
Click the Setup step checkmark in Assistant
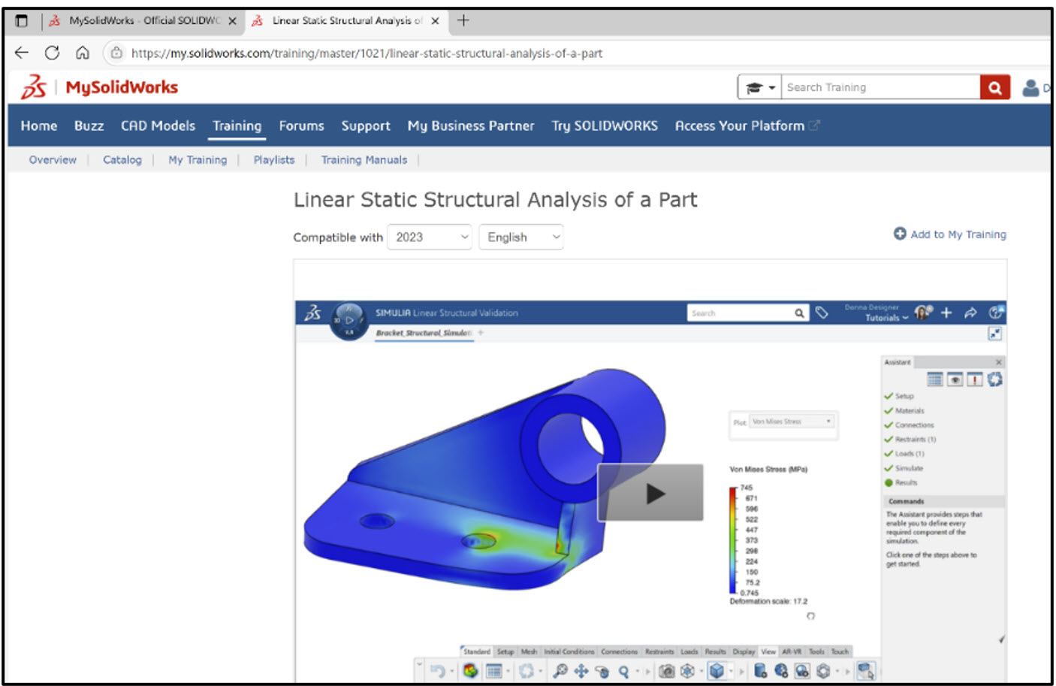point(891,396)
